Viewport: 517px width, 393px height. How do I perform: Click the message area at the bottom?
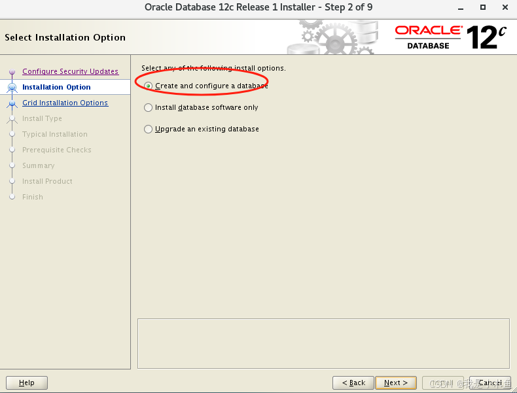323,343
